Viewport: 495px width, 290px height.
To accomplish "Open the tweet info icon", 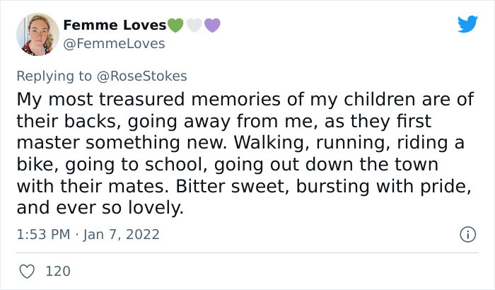I will click(467, 234).
